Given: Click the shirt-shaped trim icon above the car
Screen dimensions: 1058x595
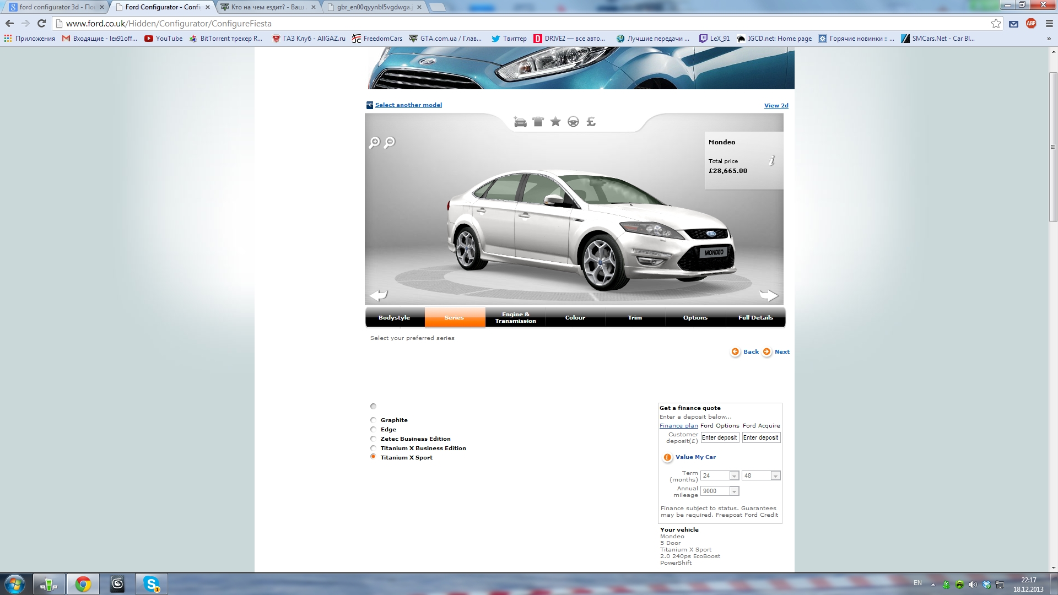Looking at the screenshot, I should pyautogui.click(x=538, y=122).
